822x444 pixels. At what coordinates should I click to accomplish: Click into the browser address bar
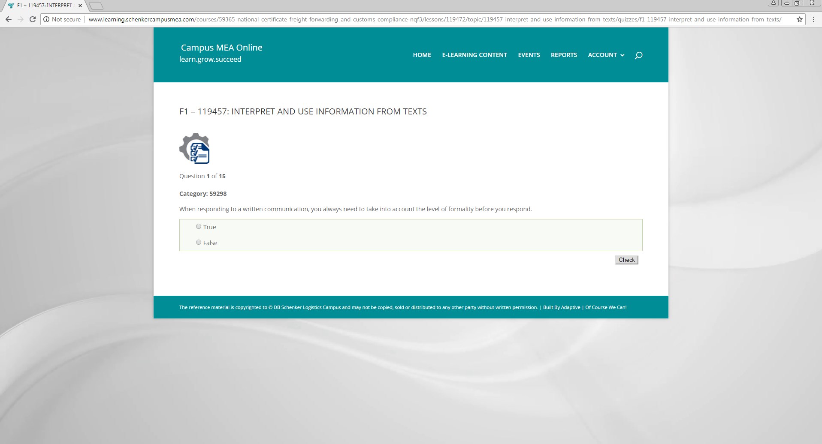coord(429,19)
